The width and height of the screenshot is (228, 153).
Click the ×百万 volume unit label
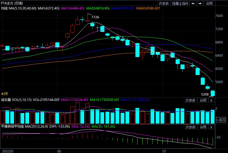point(221,120)
